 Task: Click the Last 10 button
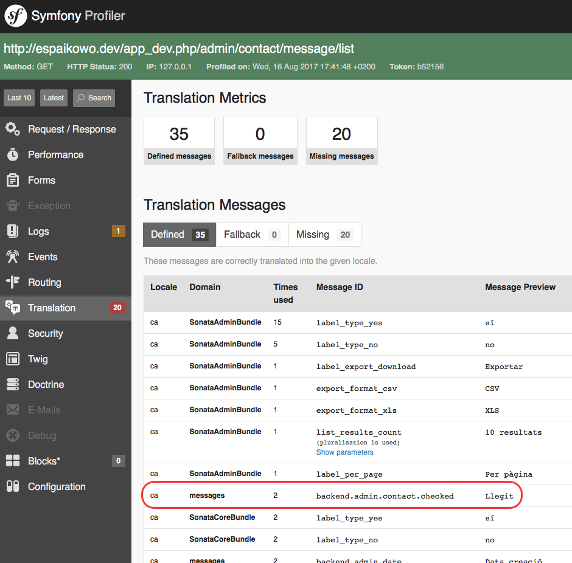[19, 98]
